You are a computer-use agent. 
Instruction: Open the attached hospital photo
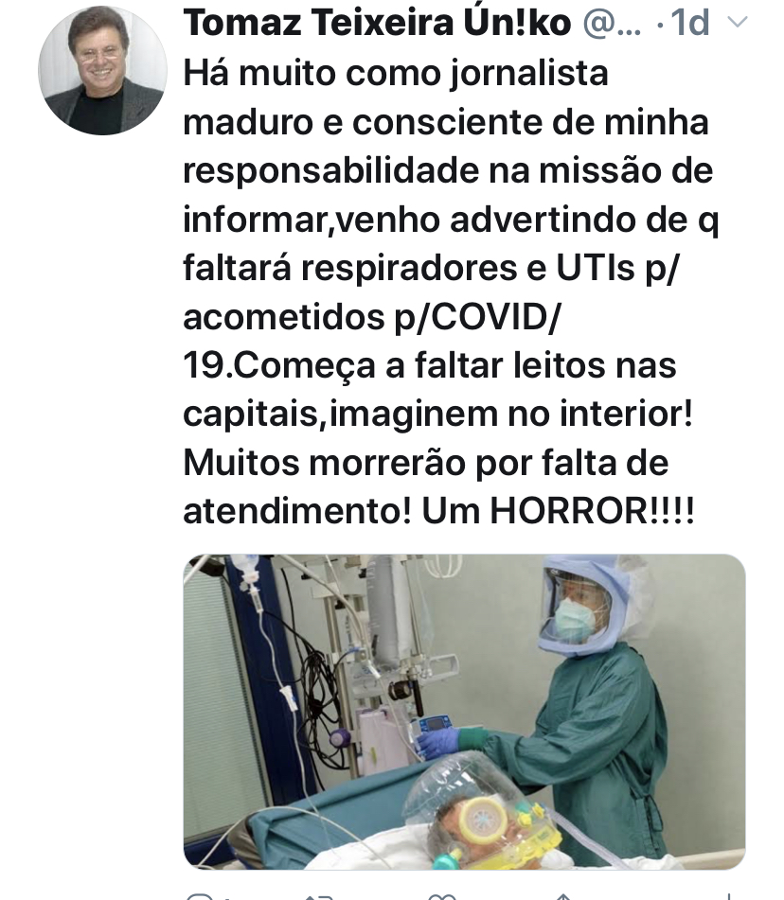coord(464,711)
